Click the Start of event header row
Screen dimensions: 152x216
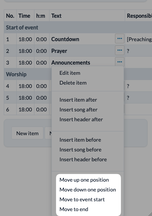[78, 28]
